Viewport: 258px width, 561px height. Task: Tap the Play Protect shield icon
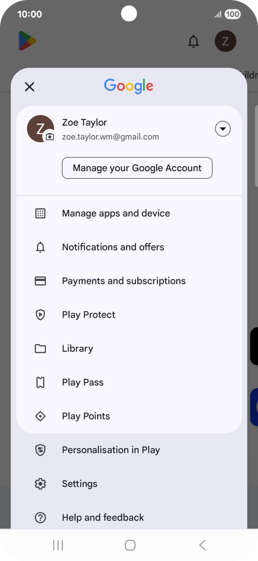(40, 315)
